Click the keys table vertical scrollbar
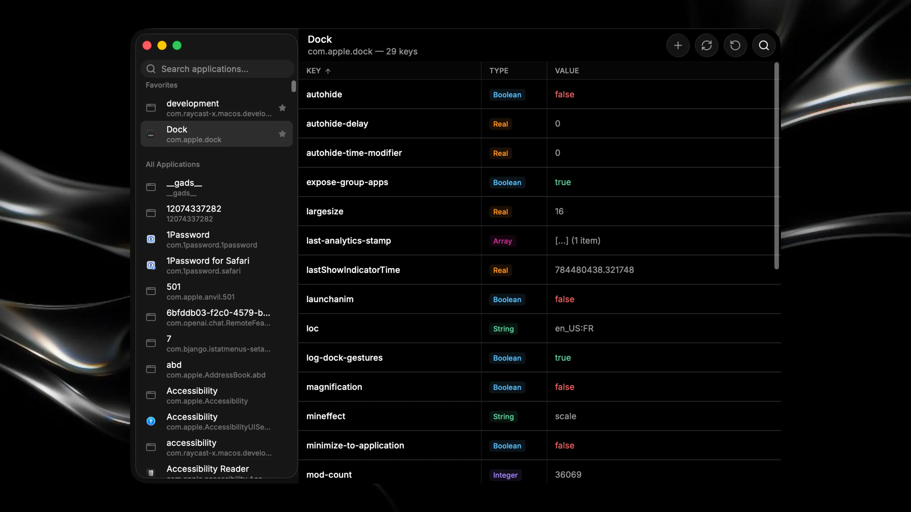This screenshot has height=512, width=911. click(777, 166)
